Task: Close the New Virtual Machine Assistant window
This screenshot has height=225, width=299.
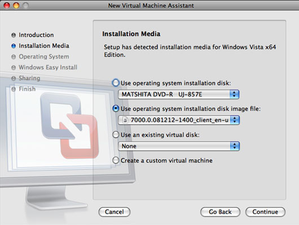Action: point(7,6)
